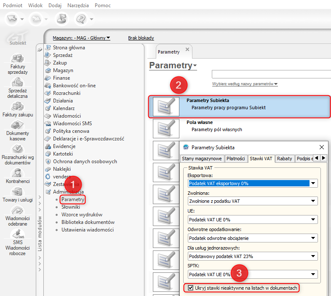
Task: Click the forward navigation arrow icon
Action: tap(36, 19)
